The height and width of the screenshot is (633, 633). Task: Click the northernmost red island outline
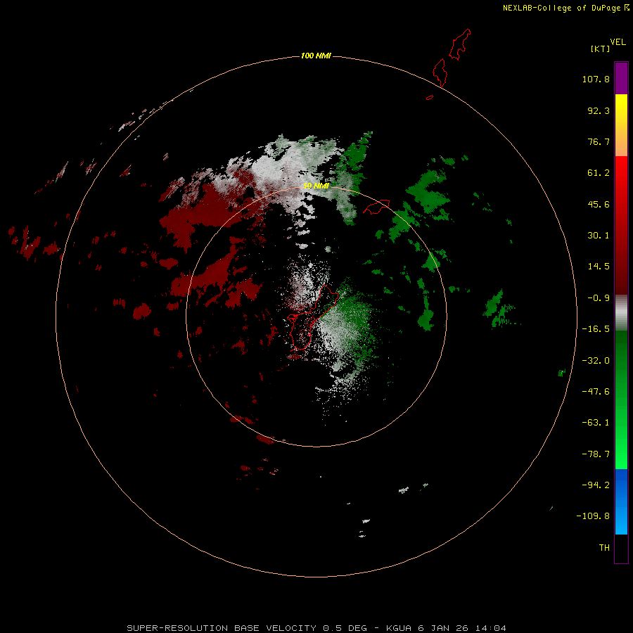coord(460,44)
